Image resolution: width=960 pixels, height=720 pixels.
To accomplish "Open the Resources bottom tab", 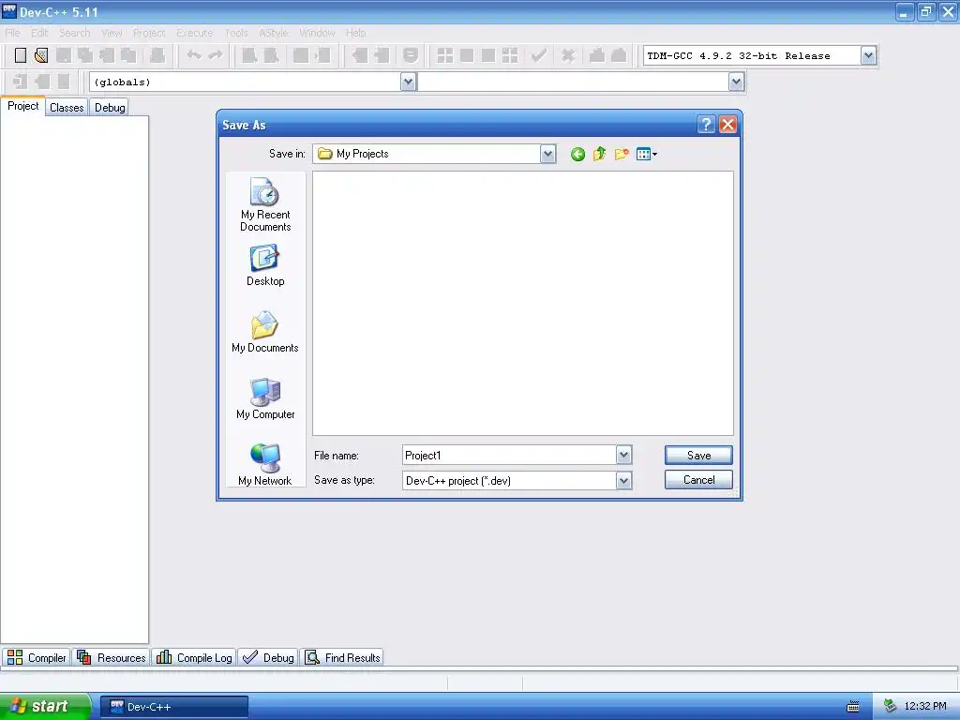I will coord(112,657).
